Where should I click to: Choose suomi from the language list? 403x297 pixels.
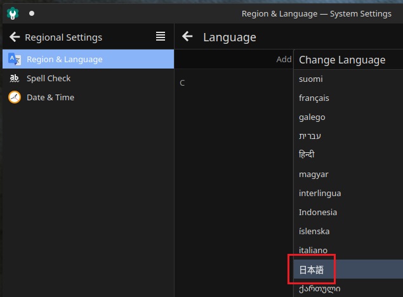coord(348,79)
